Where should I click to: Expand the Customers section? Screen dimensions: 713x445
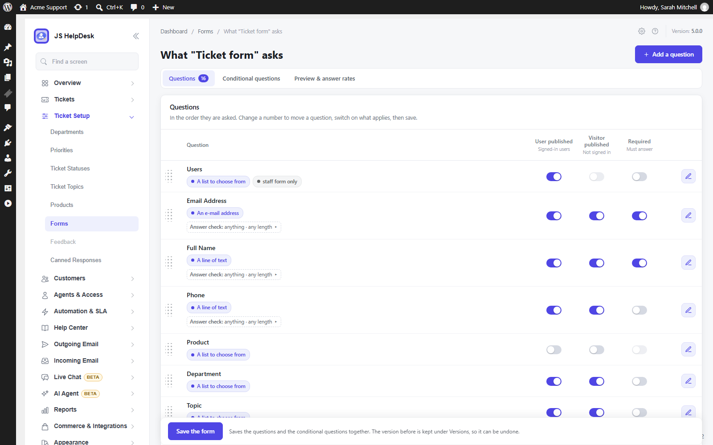click(87, 279)
